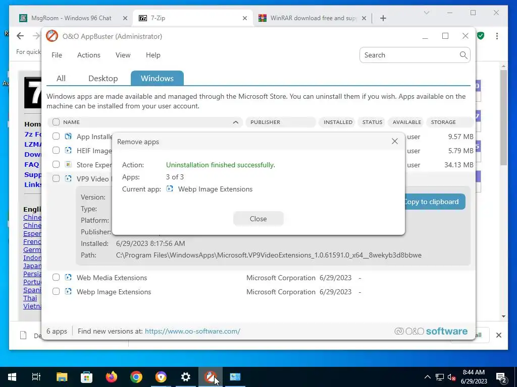Open the oo-software.com link

click(x=192, y=331)
